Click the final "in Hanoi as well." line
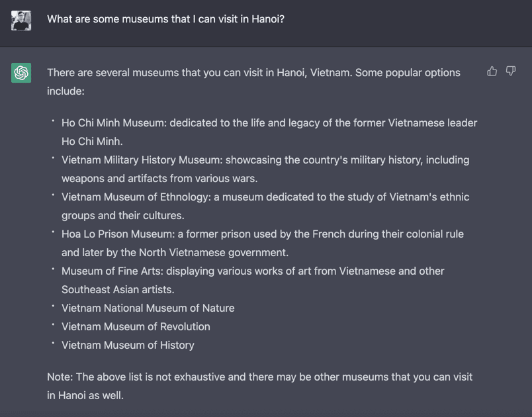Screen dimensions: 532x417 pyautogui.click(x=85, y=395)
